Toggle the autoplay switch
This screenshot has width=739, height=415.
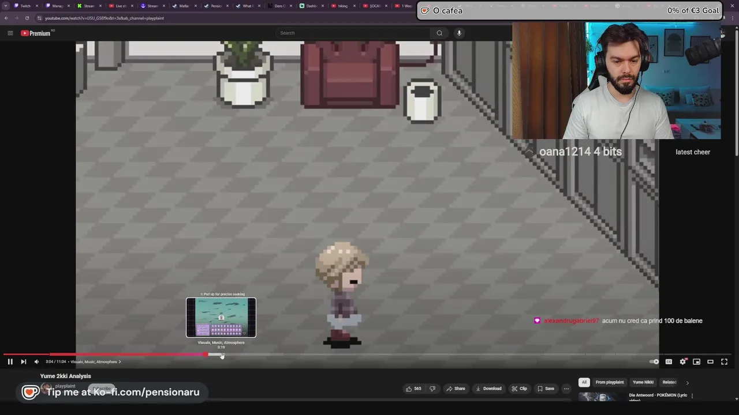tap(654, 362)
